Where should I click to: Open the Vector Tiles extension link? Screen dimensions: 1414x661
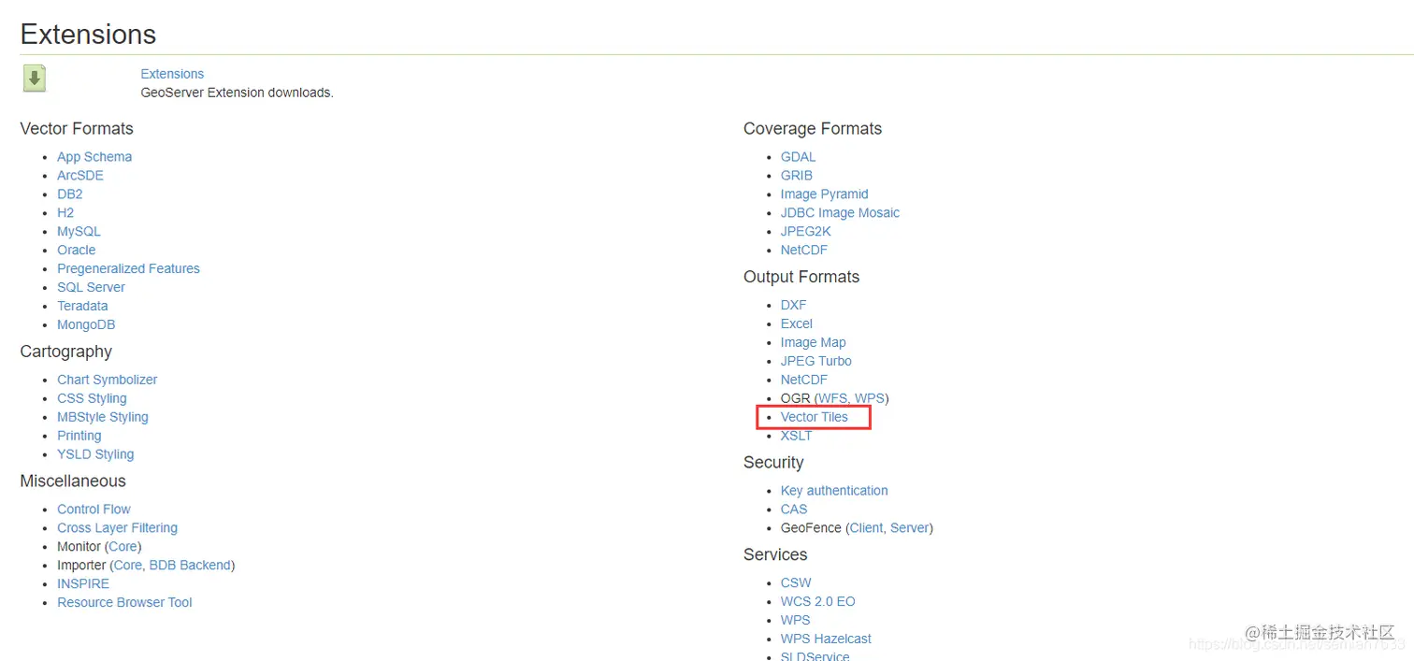[x=815, y=417]
